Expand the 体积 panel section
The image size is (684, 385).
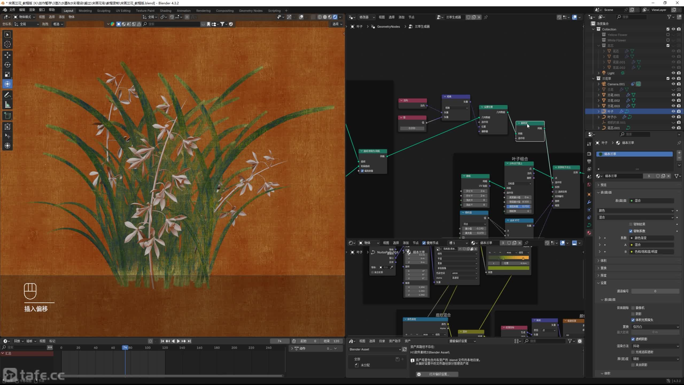coord(603,260)
